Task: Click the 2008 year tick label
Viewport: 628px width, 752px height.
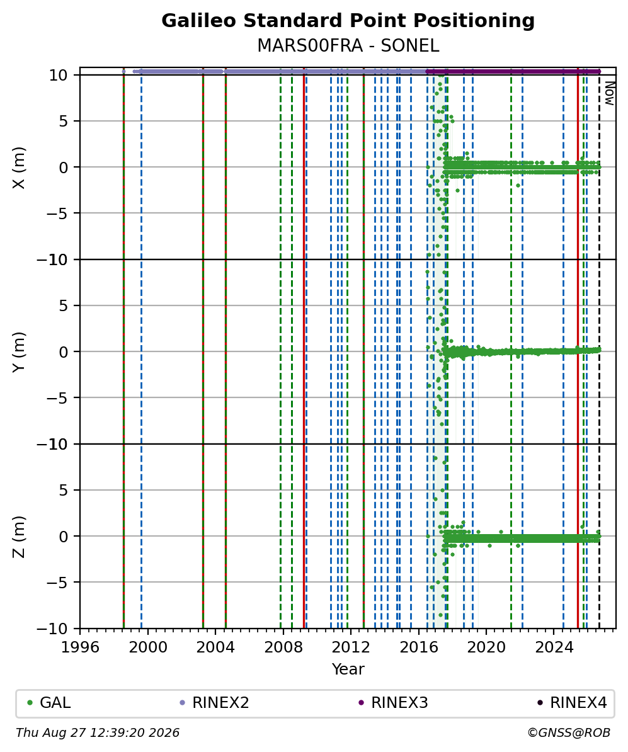Action: [x=283, y=647]
